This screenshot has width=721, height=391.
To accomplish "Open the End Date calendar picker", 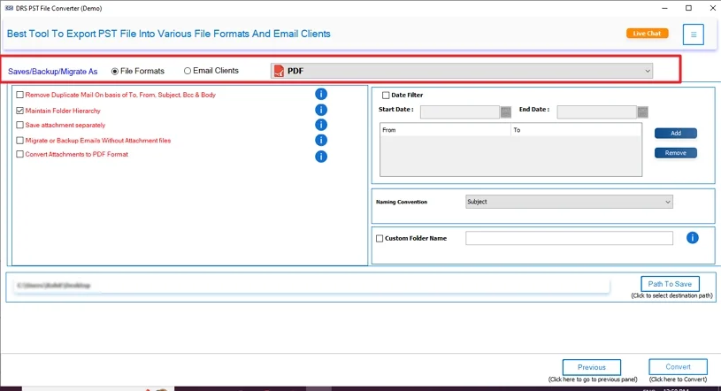I will pos(642,111).
